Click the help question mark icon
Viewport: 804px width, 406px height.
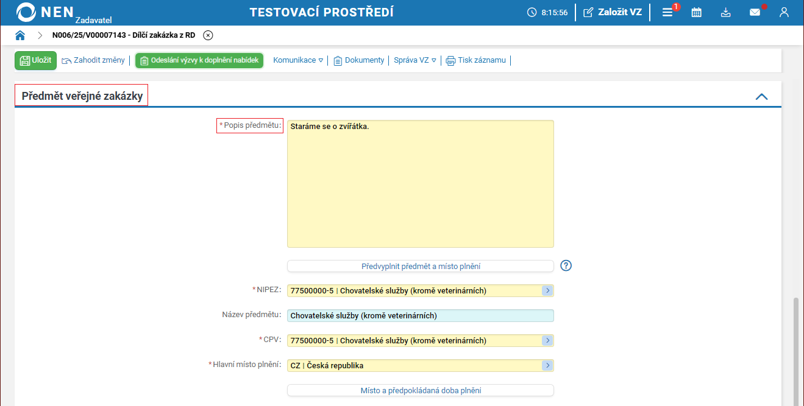pyautogui.click(x=566, y=265)
